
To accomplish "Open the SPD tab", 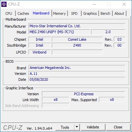I will tap(74, 13).
